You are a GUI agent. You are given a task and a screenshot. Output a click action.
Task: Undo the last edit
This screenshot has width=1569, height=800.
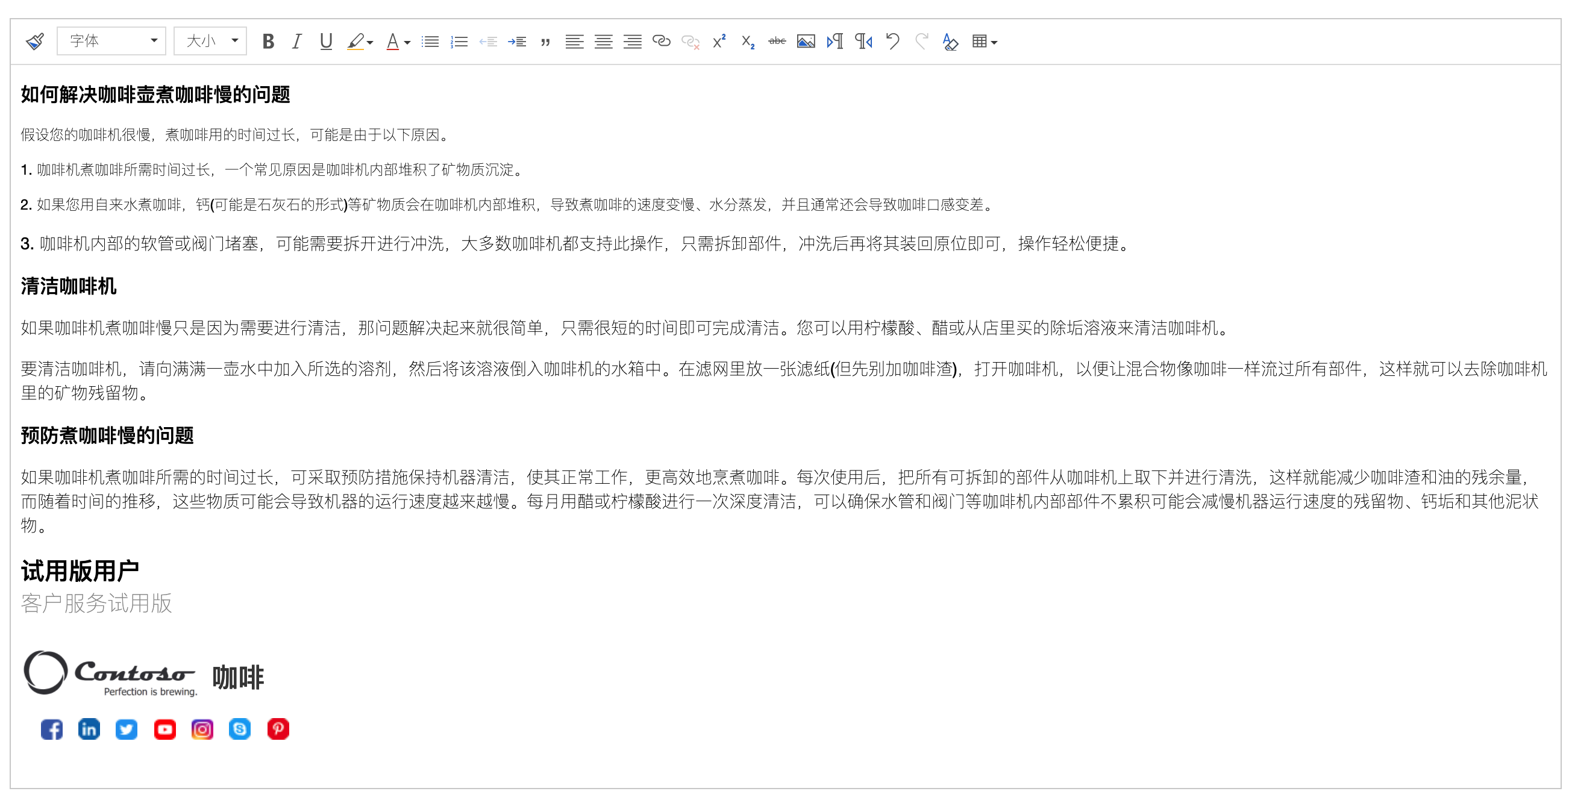tap(893, 42)
